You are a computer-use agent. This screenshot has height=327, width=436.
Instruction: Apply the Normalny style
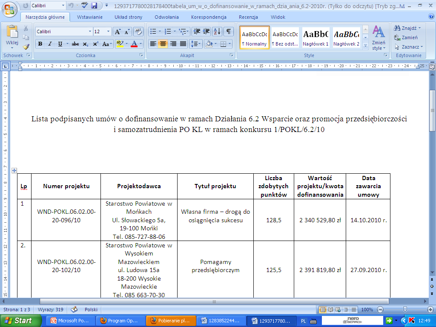pos(255,37)
